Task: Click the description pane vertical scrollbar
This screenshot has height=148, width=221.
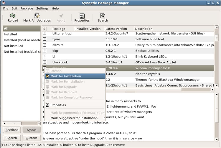Action: [217, 109]
